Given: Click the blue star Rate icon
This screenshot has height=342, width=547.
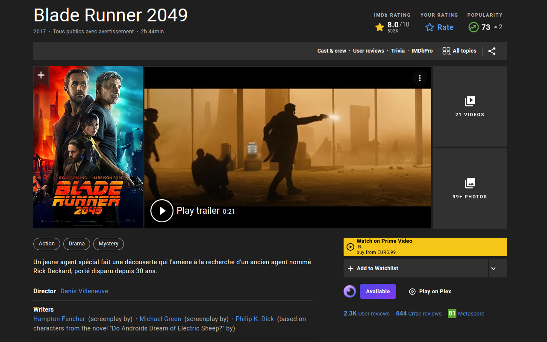Looking at the screenshot, I should coord(429,27).
